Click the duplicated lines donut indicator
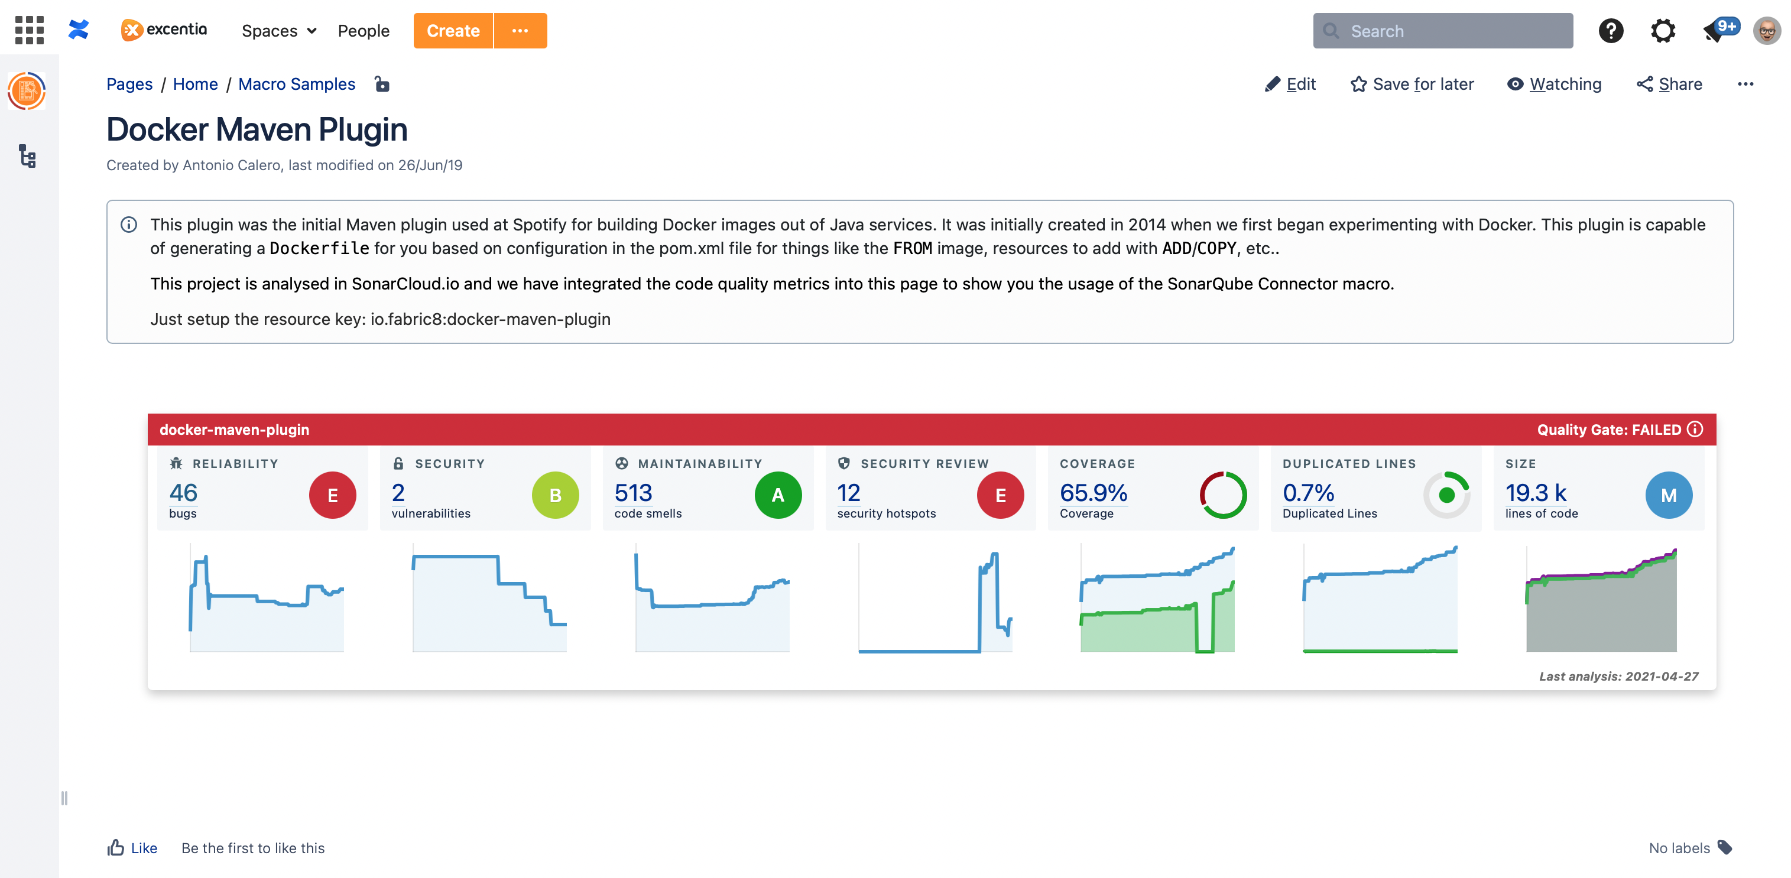 click(x=1447, y=496)
